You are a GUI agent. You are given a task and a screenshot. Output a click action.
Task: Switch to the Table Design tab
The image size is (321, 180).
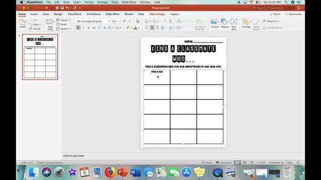(x=157, y=14)
